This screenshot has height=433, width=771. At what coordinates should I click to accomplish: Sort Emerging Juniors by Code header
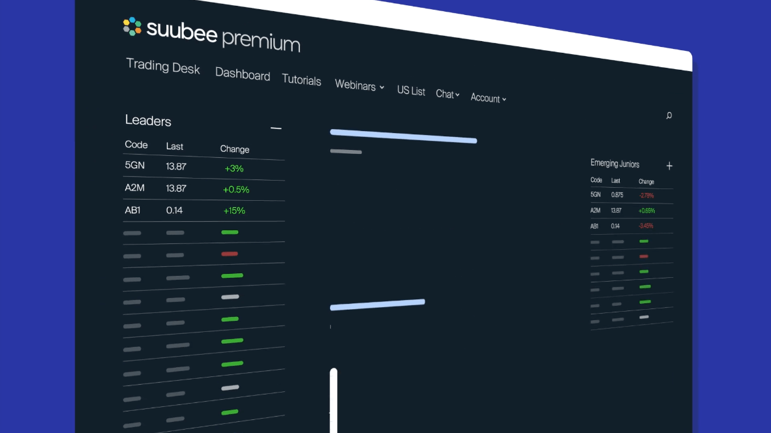tap(596, 181)
